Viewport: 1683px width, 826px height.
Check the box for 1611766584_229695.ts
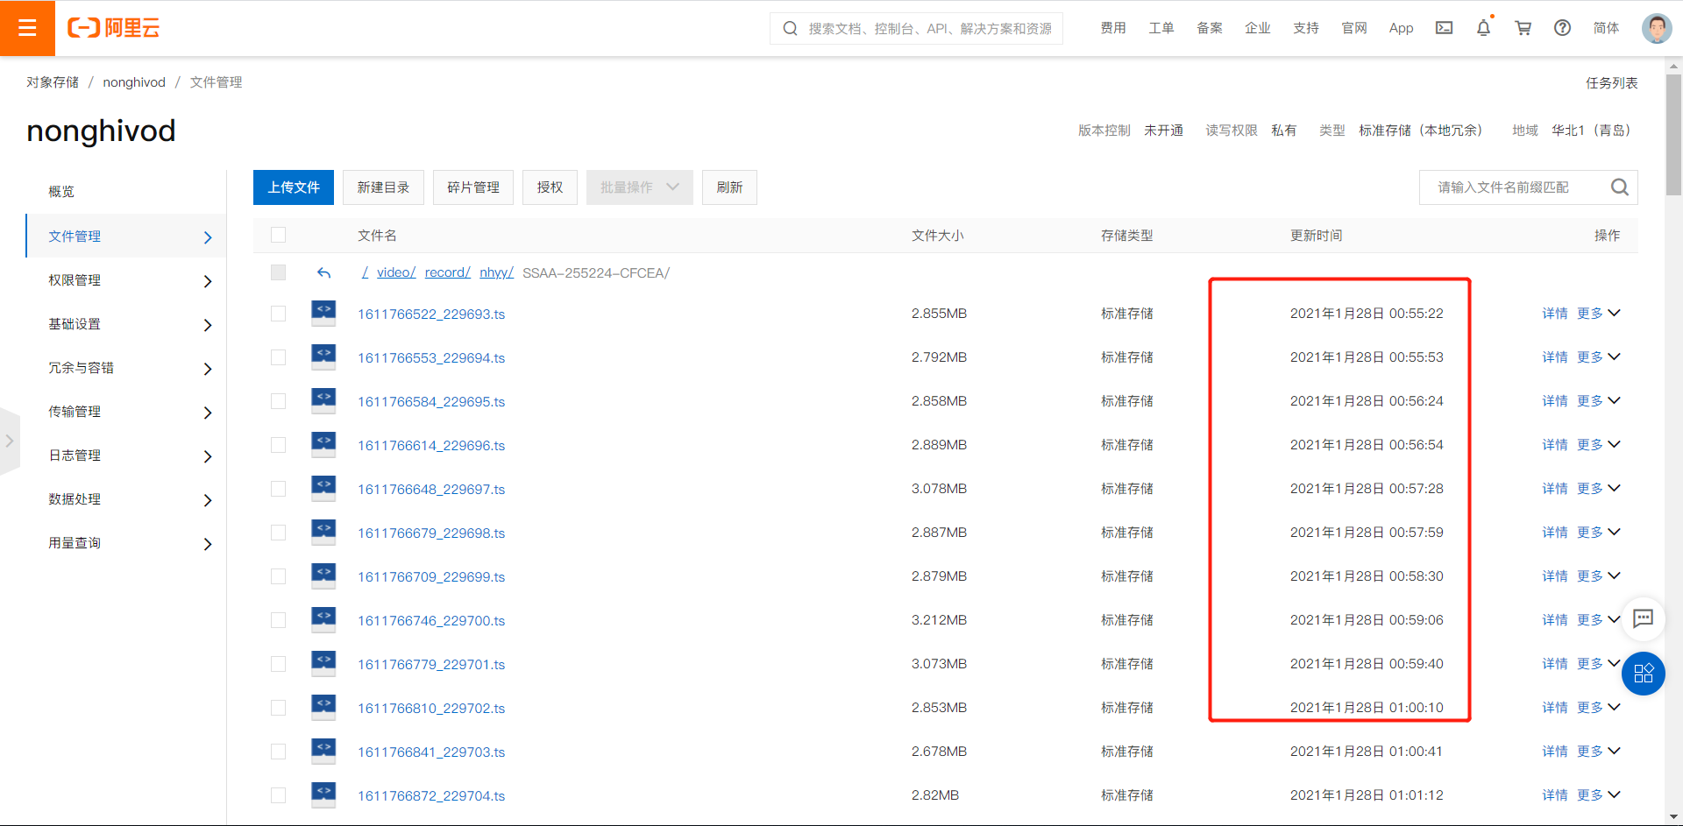click(x=278, y=401)
